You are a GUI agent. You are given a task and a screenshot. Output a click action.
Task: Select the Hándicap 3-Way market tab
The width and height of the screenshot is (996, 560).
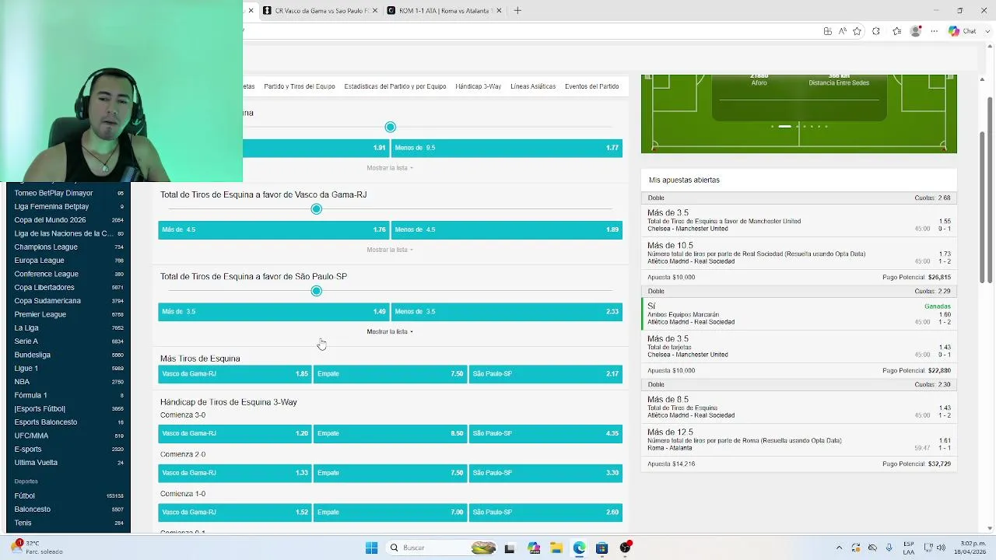coord(479,86)
